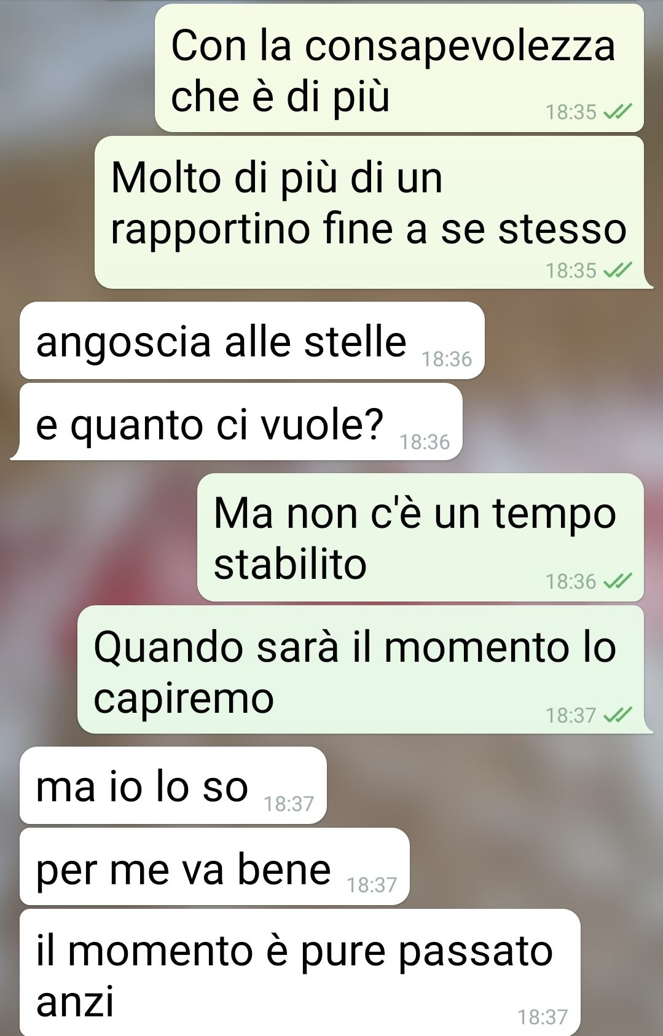This screenshot has height=1036, width=663.
Task: Tap the 18:37 time on "il momento è pure passato"
Action: tap(543, 1017)
